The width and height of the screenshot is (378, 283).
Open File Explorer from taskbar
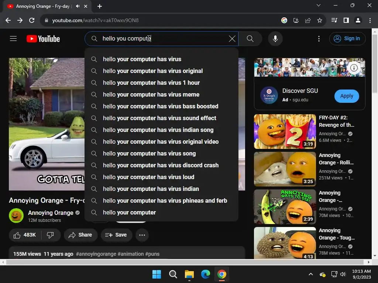pyautogui.click(x=189, y=274)
